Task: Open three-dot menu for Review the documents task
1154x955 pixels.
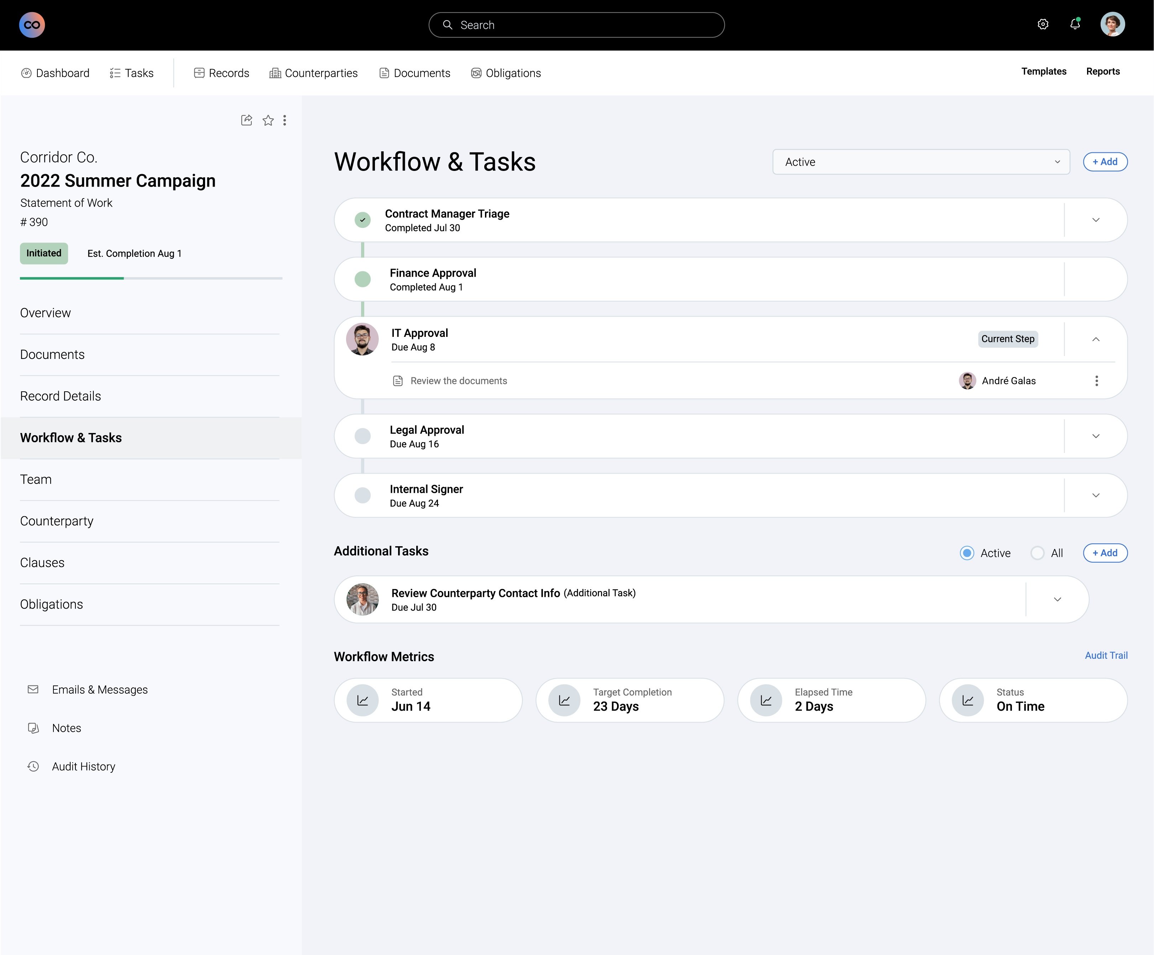Action: [x=1096, y=381]
